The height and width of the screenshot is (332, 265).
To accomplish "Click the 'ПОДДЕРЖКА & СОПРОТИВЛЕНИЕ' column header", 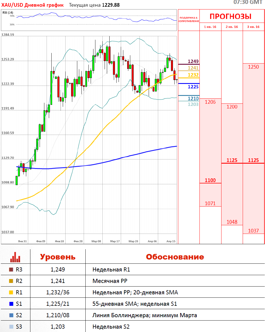I will tap(189, 20).
